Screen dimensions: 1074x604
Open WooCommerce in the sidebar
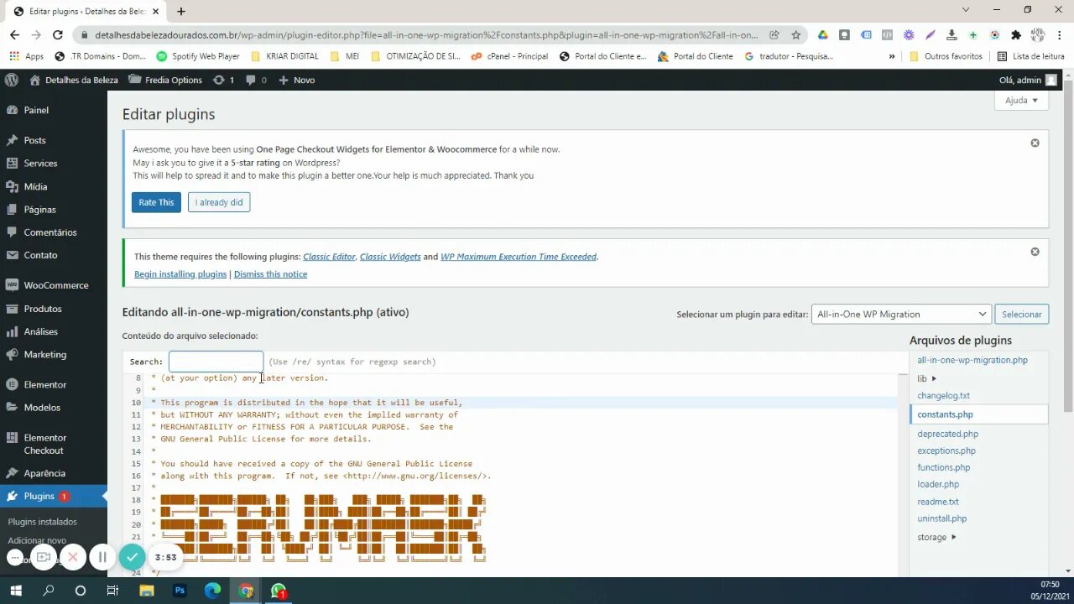pyautogui.click(x=55, y=285)
